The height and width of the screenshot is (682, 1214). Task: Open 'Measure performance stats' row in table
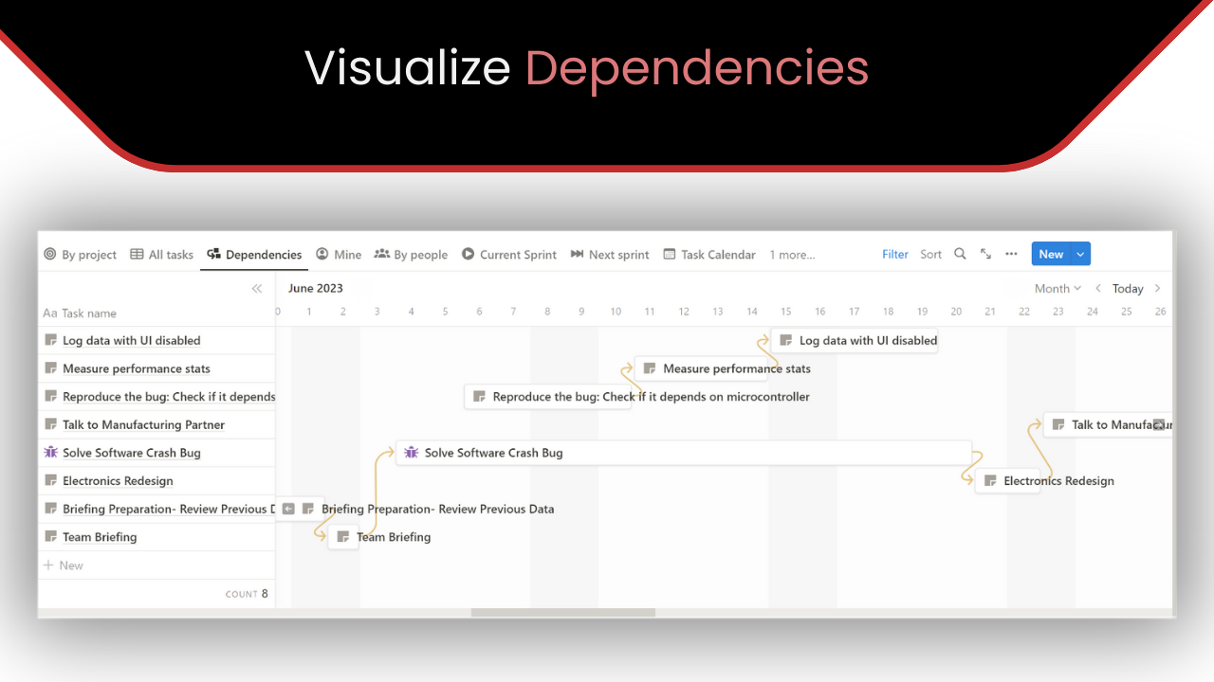click(x=156, y=368)
